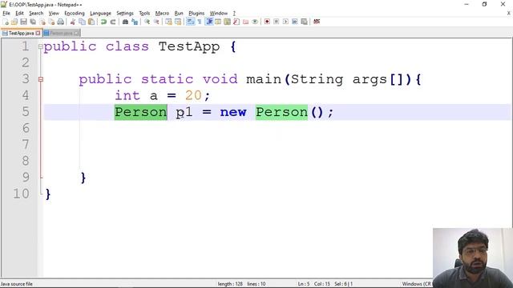
Task: Open the Define Your Language toolbar icon
Action: 218,22
